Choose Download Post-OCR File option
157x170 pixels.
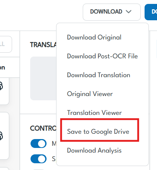click(x=102, y=56)
